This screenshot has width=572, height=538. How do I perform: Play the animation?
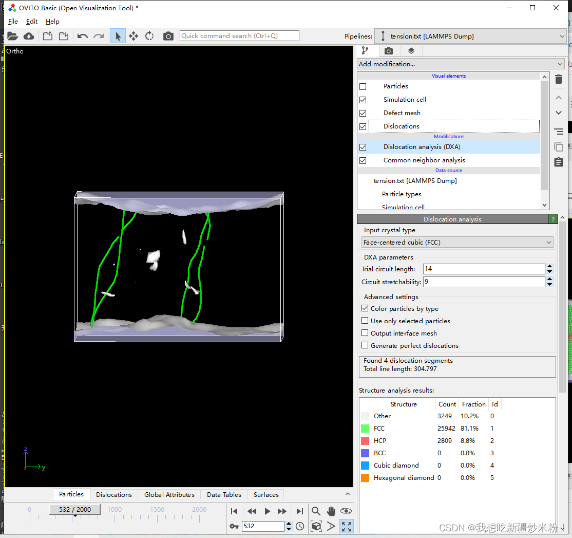coord(268,511)
